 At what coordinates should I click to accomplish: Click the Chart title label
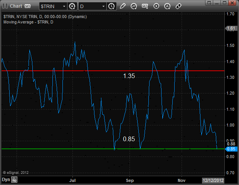[16, 6]
